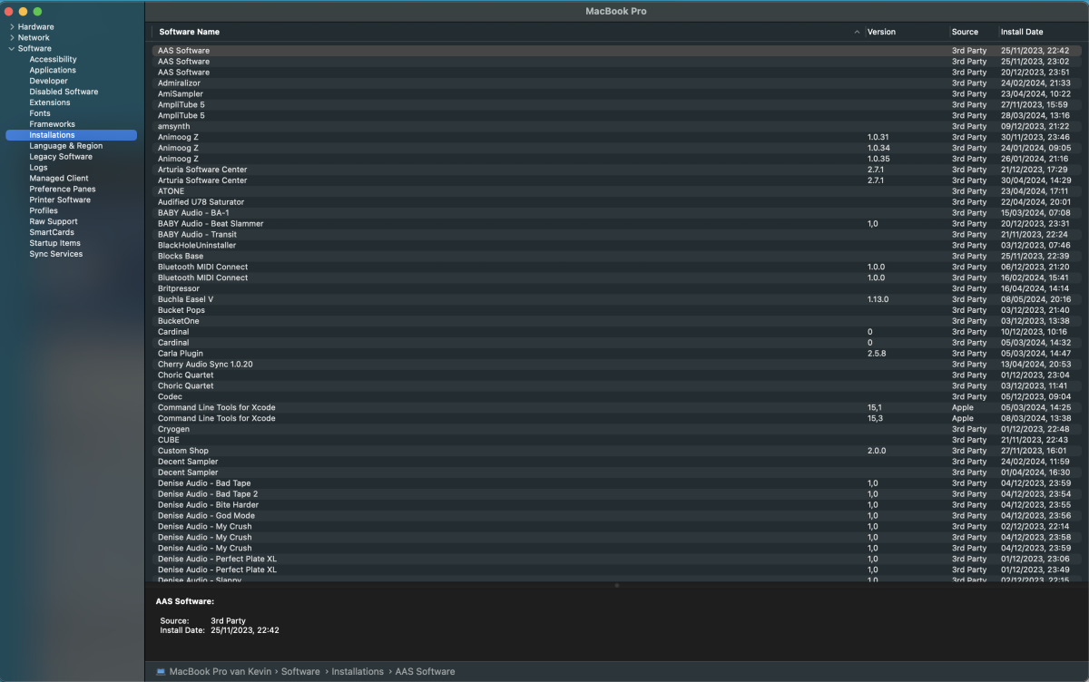Screen dimensions: 1089x682
Task: Select Developer in the sidebar
Action: tap(48, 82)
